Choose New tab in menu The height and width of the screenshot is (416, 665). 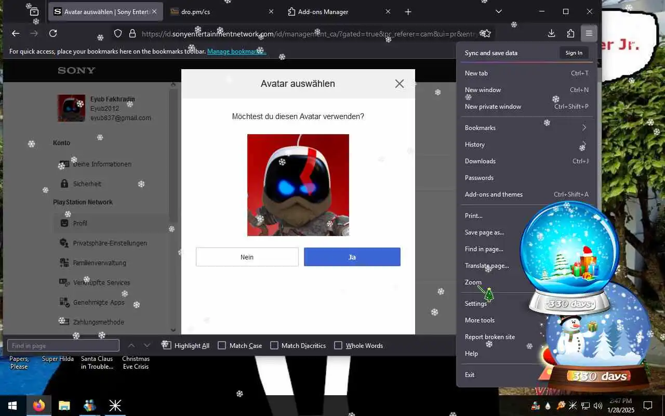526,73
